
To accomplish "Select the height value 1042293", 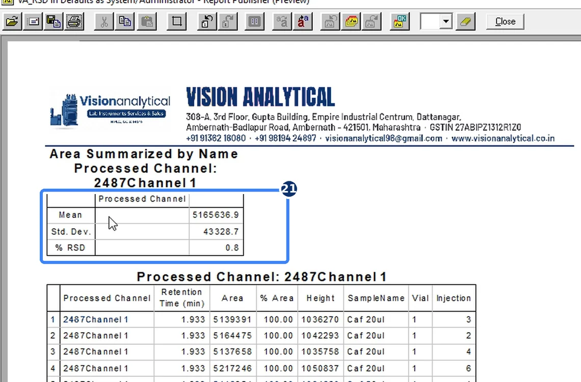I will pyautogui.click(x=320, y=336).
